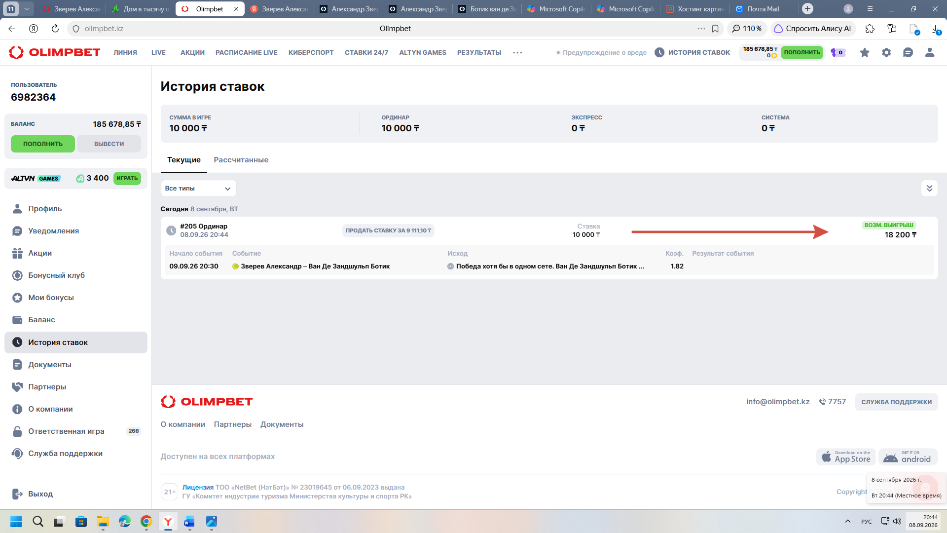
Task: Sell bet for 9 111,10 button
Action: pos(388,230)
